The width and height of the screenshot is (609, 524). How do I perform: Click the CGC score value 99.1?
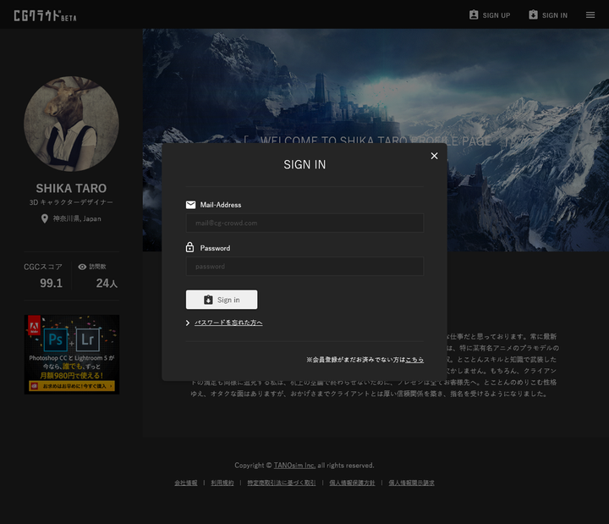pos(51,283)
